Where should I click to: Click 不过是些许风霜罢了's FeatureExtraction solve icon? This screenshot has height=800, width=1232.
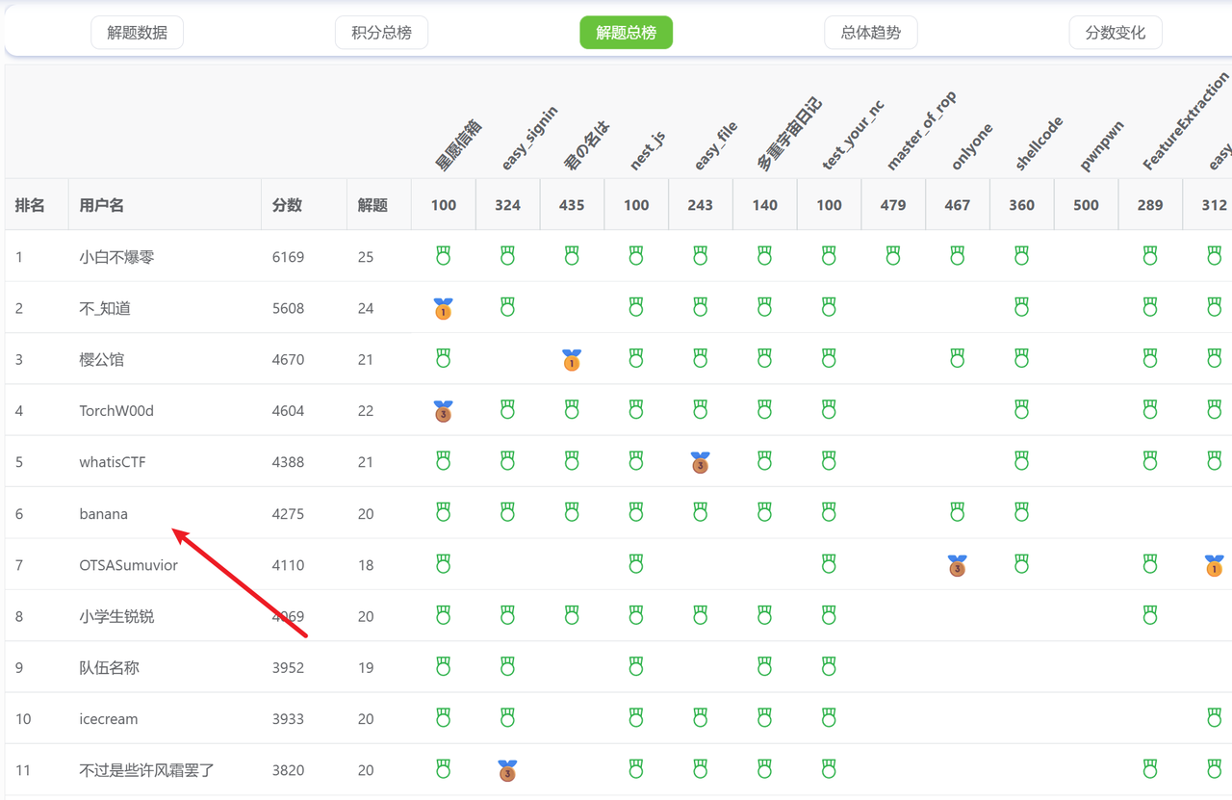coord(1150,769)
